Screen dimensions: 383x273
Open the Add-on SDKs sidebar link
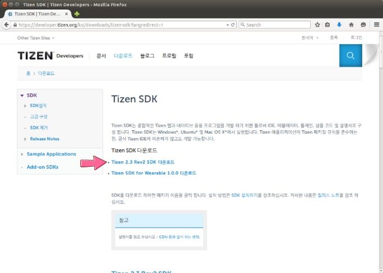43,167
